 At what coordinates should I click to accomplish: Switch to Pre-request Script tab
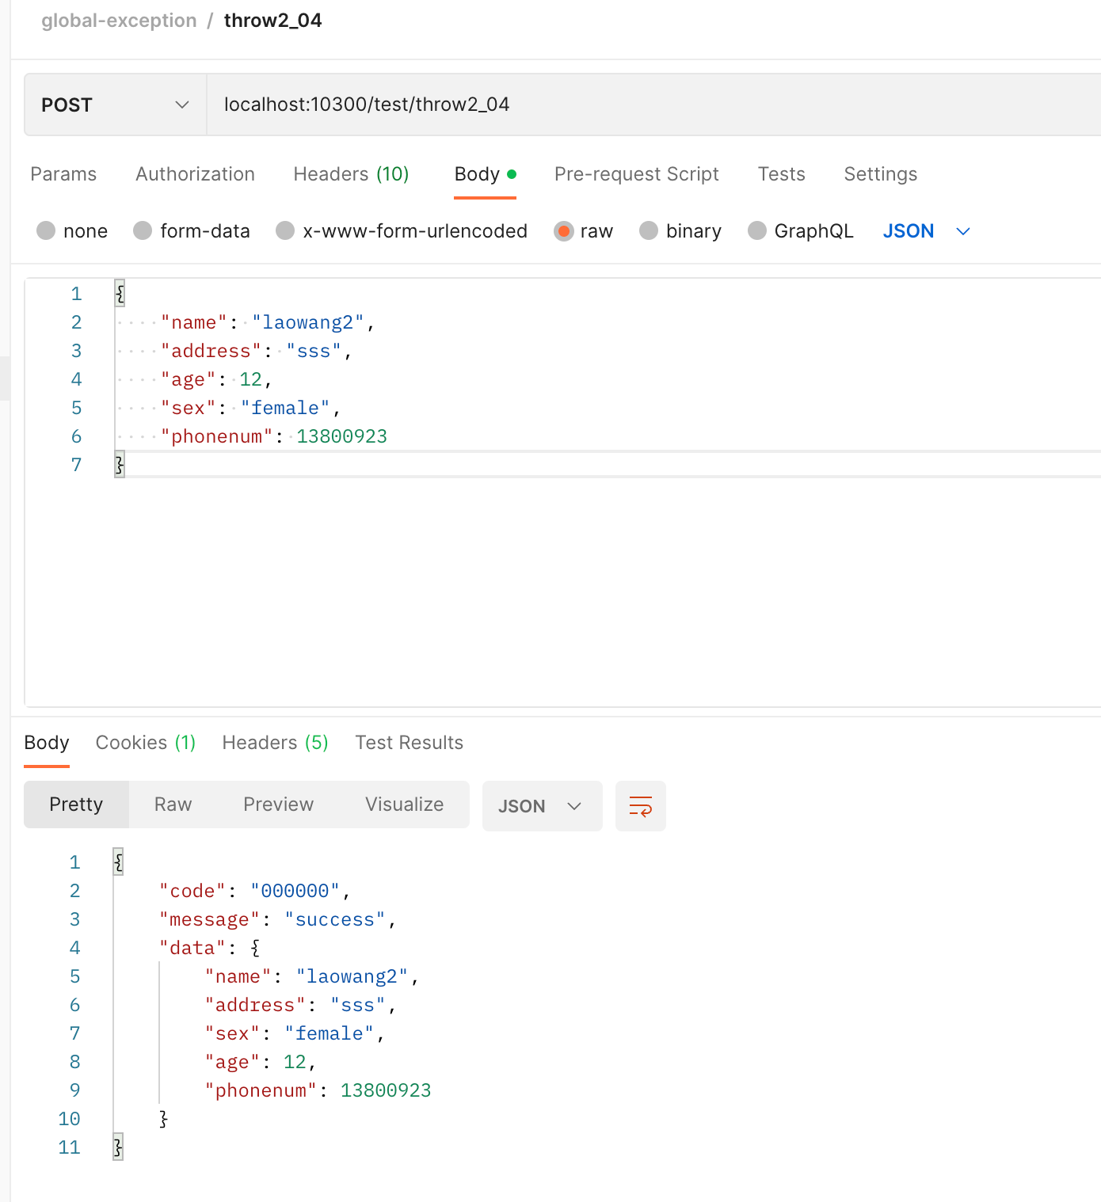[x=636, y=174]
